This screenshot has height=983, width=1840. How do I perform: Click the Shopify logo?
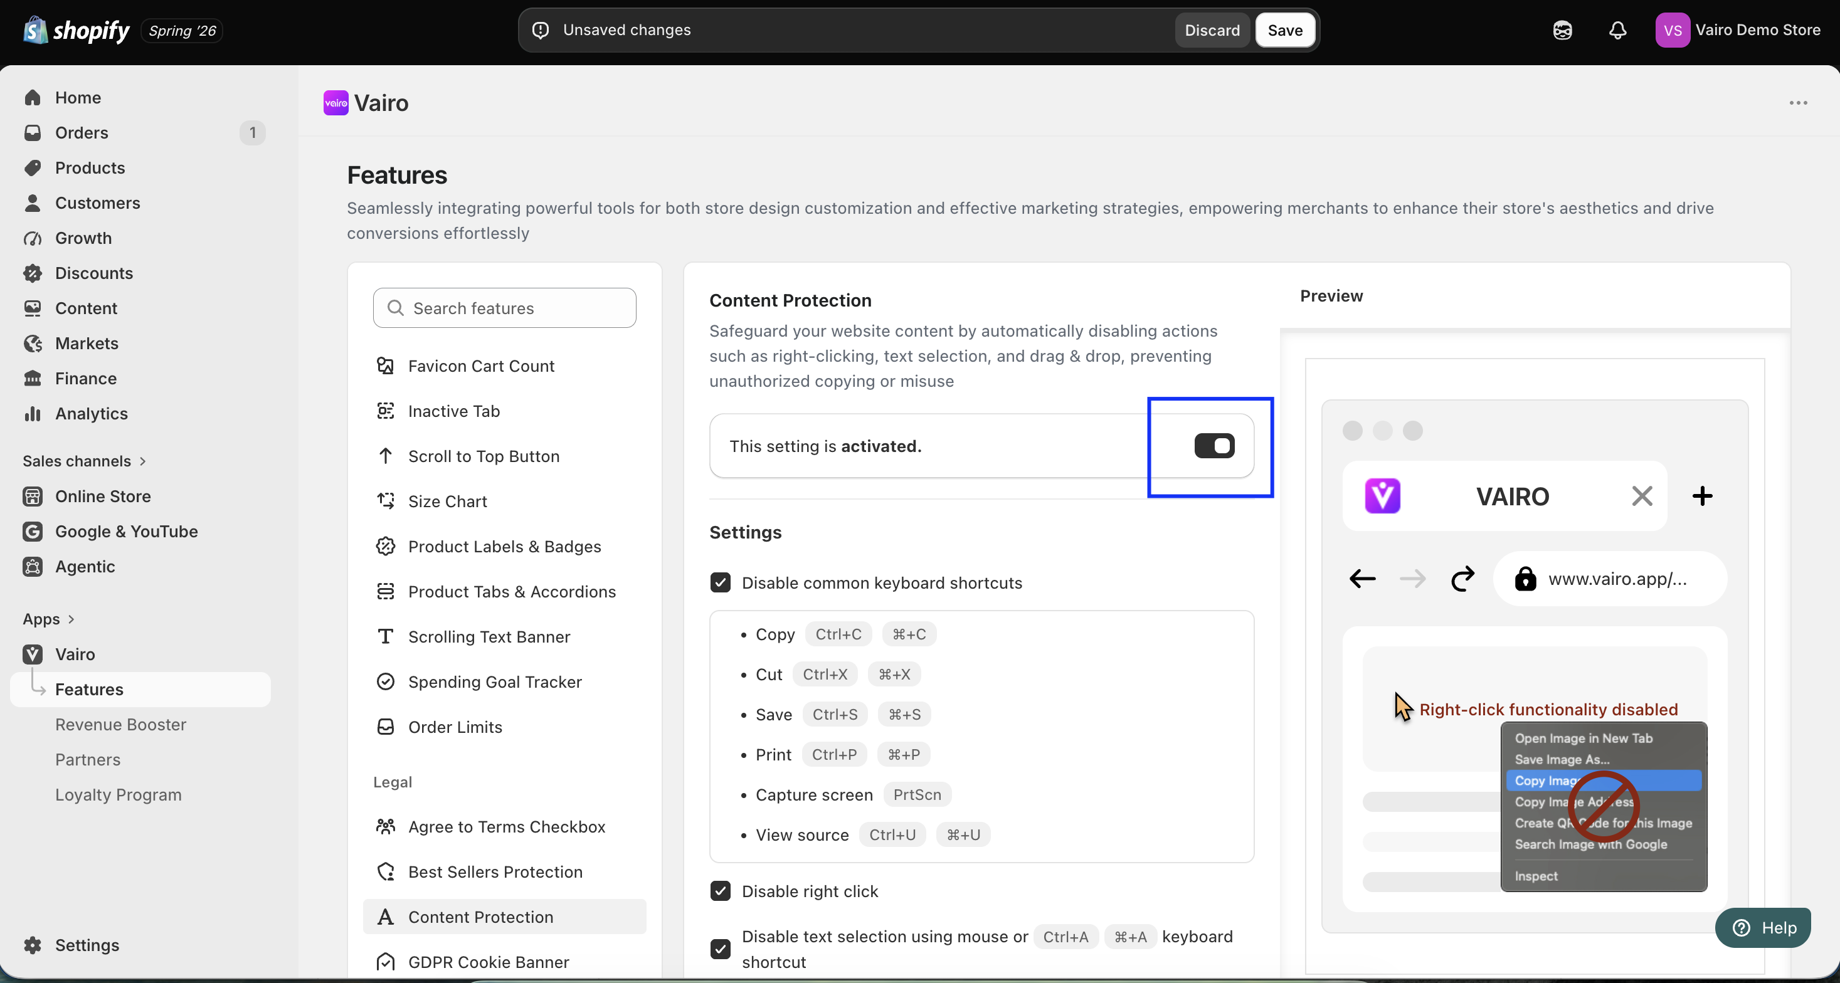point(77,30)
